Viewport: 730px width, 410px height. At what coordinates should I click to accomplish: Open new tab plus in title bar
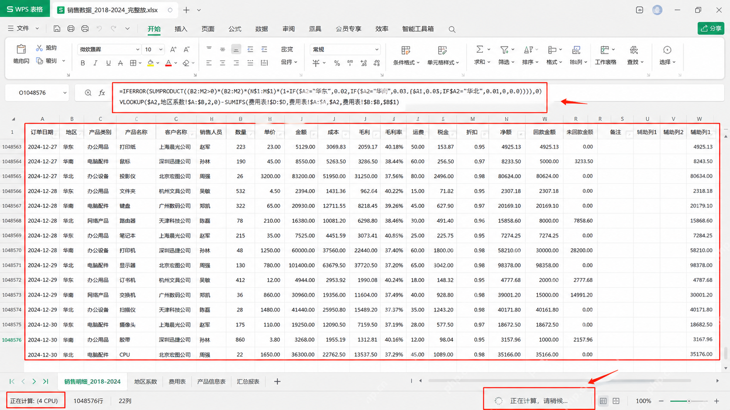[x=186, y=10]
